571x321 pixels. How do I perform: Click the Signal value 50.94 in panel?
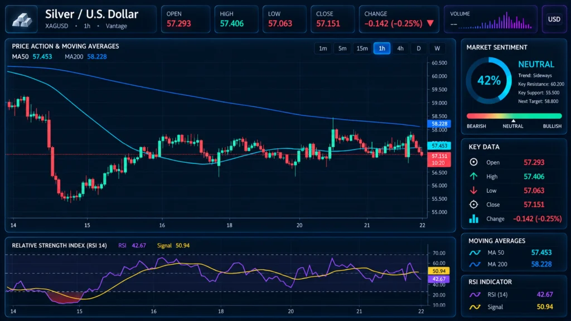[x=545, y=307]
